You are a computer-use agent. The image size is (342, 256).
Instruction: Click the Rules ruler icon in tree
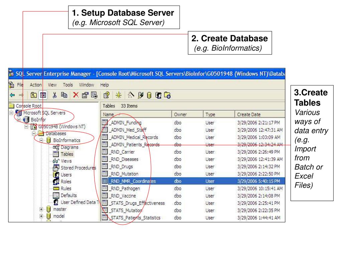coord(56,188)
